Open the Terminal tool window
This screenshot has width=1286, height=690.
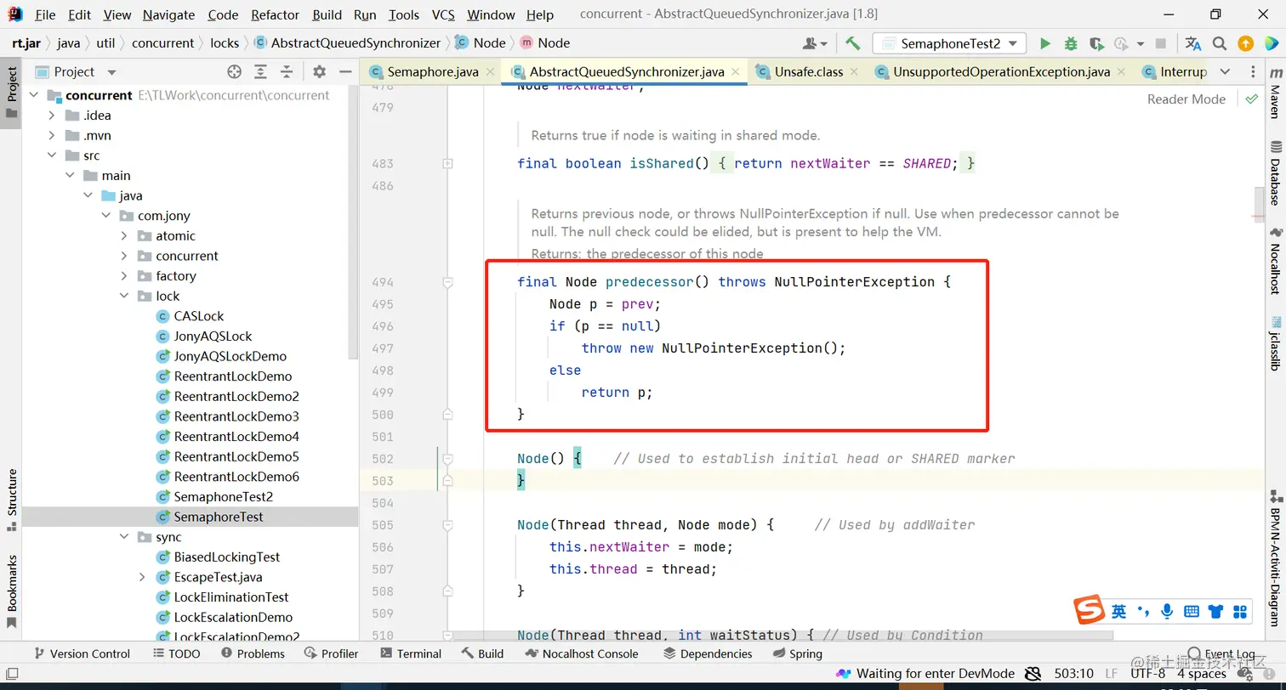411,653
